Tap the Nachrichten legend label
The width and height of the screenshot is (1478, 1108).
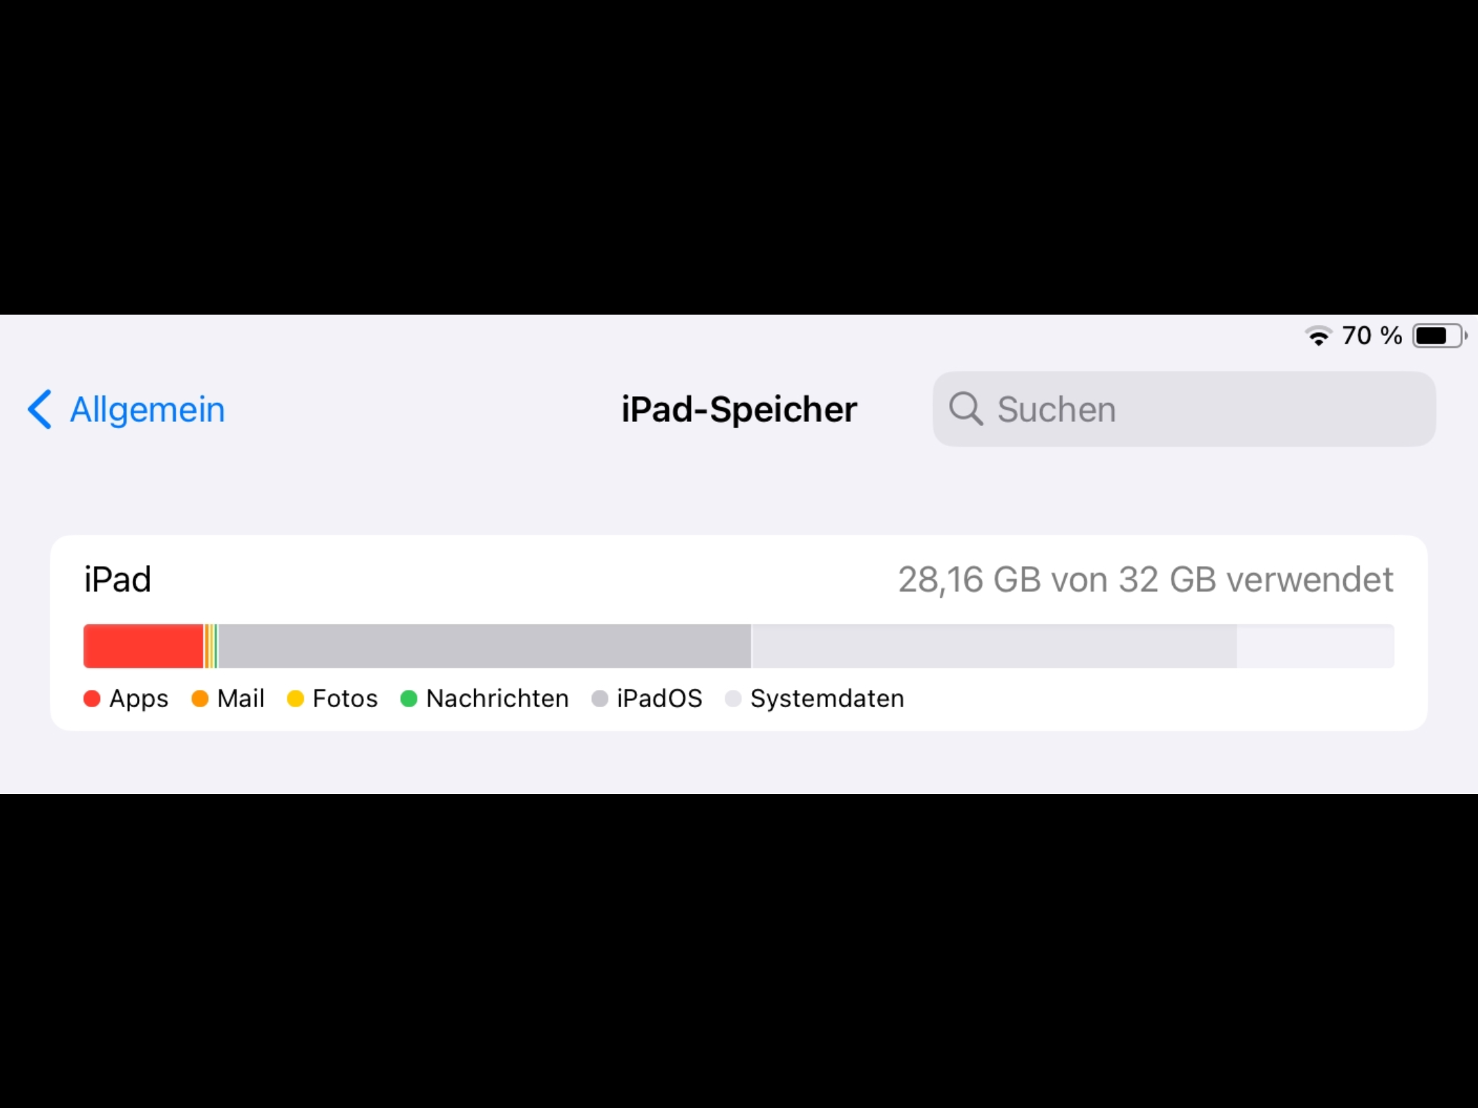pos(496,698)
